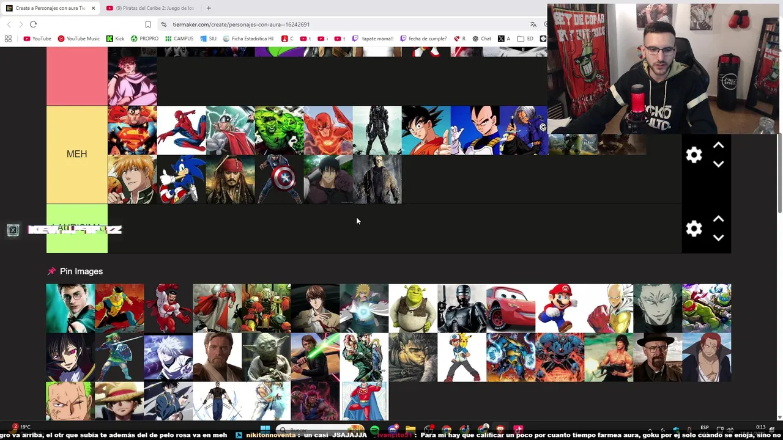
Task: Select Thor image in MEH tier
Action: point(230,130)
